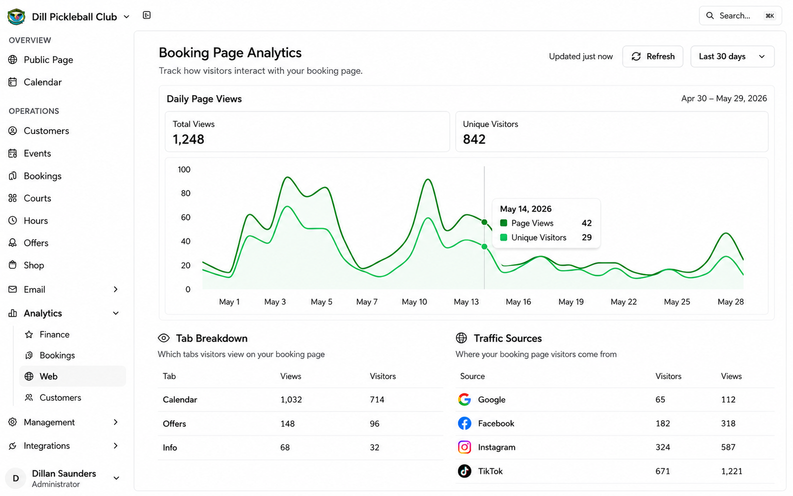
Task: Click the Unique Visitors card
Action: click(x=611, y=131)
